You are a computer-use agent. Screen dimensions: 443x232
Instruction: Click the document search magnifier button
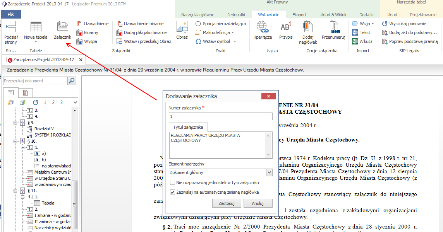[72, 81]
